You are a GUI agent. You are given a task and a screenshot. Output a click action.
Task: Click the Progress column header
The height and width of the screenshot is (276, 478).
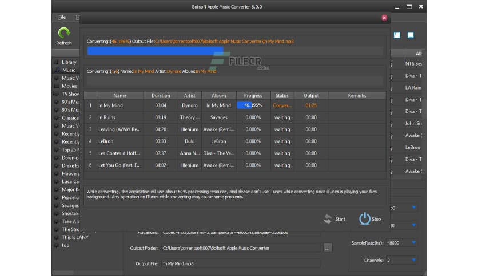[x=253, y=95]
